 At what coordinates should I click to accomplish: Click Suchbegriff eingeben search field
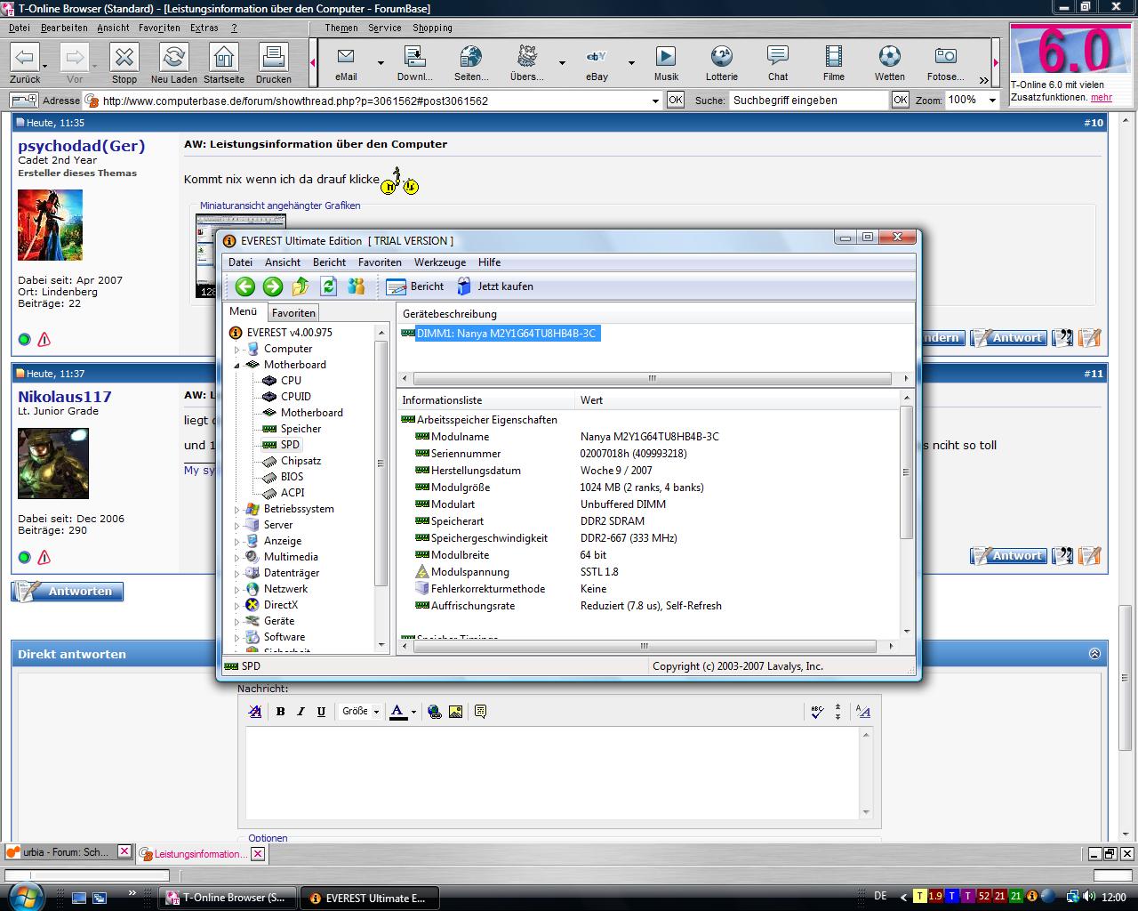tap(807, 101)
